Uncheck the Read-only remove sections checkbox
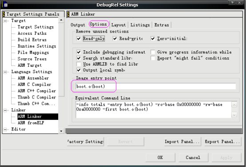The width and height of the screenshot is (246, 167). [x=79, y=39]
